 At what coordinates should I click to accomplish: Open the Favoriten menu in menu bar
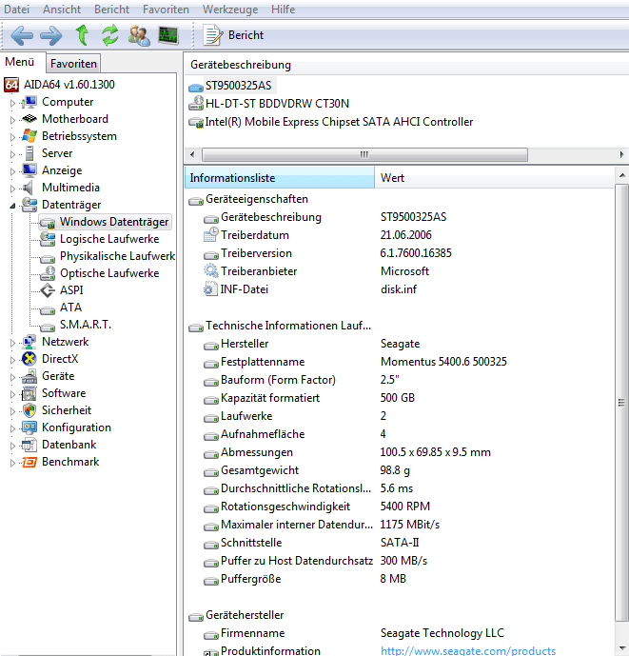[166, 10]
